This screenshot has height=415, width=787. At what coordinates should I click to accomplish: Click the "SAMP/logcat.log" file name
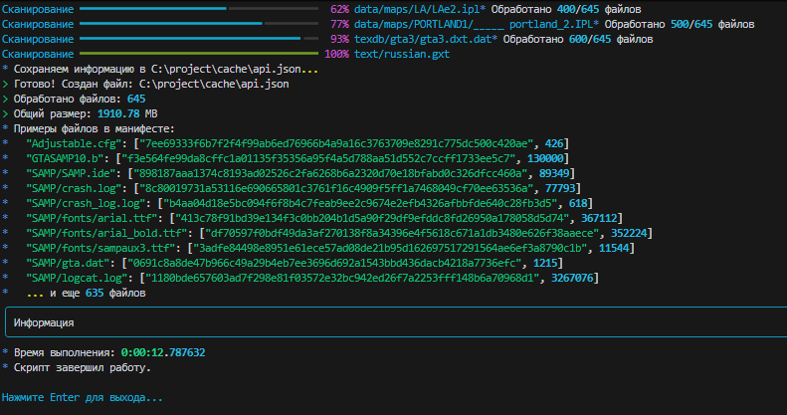coord(77,278)
